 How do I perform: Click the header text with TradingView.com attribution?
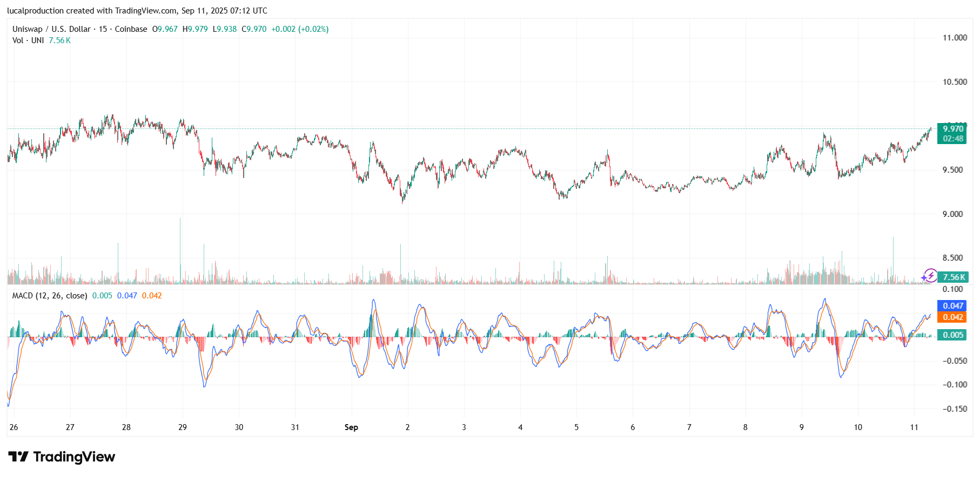pos(137,11)
